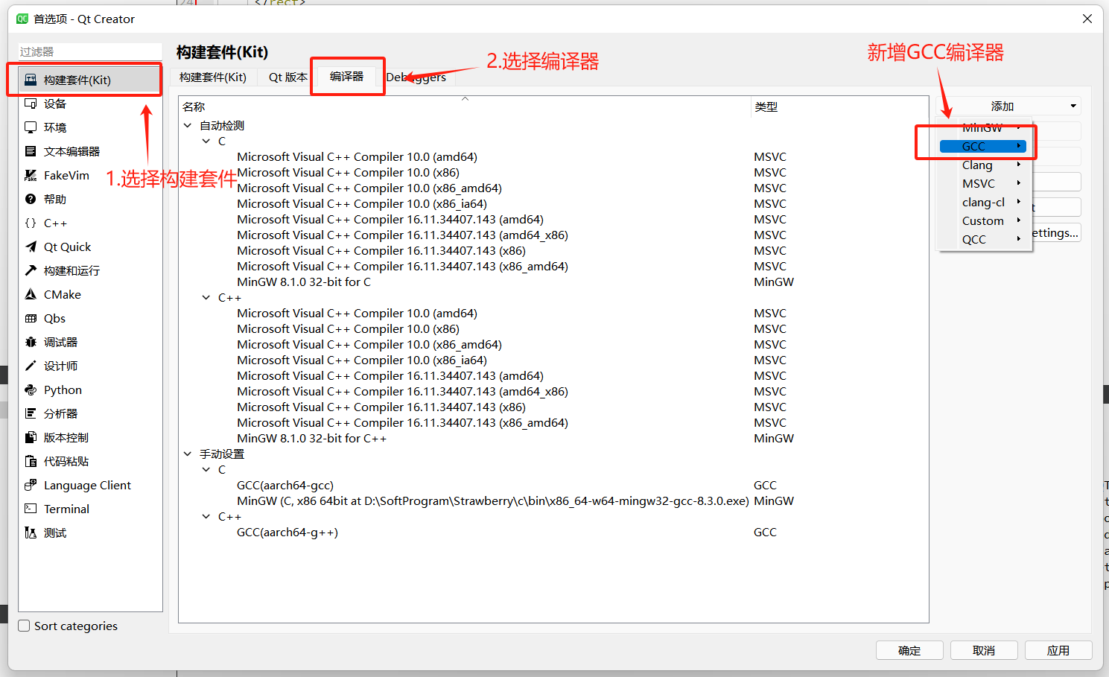Open the 环境 environment category icon
Image resolution: width=1109 pixels, height=677 pixels.
(31, 127)
